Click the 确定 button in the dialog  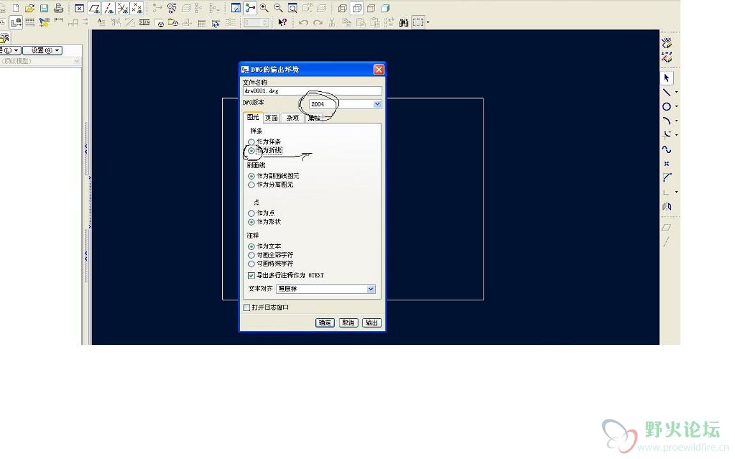pos(325,323)
